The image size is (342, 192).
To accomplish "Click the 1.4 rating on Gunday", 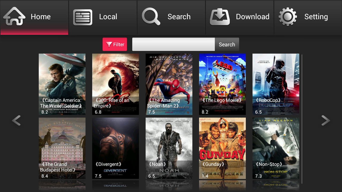I will [205, 176].
